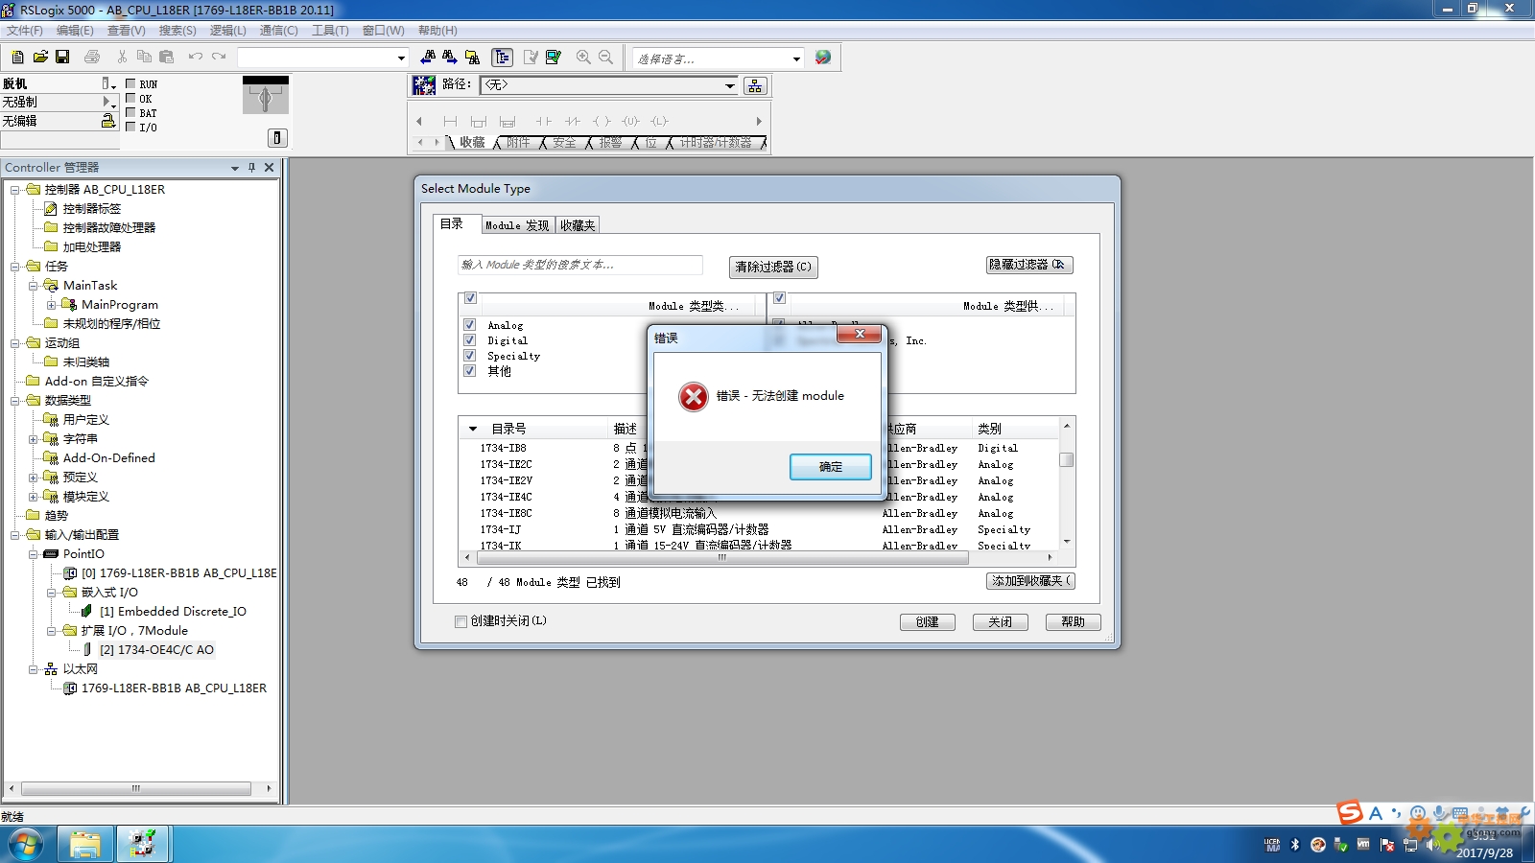Click the Verify Controller icon

click(554, 58)
